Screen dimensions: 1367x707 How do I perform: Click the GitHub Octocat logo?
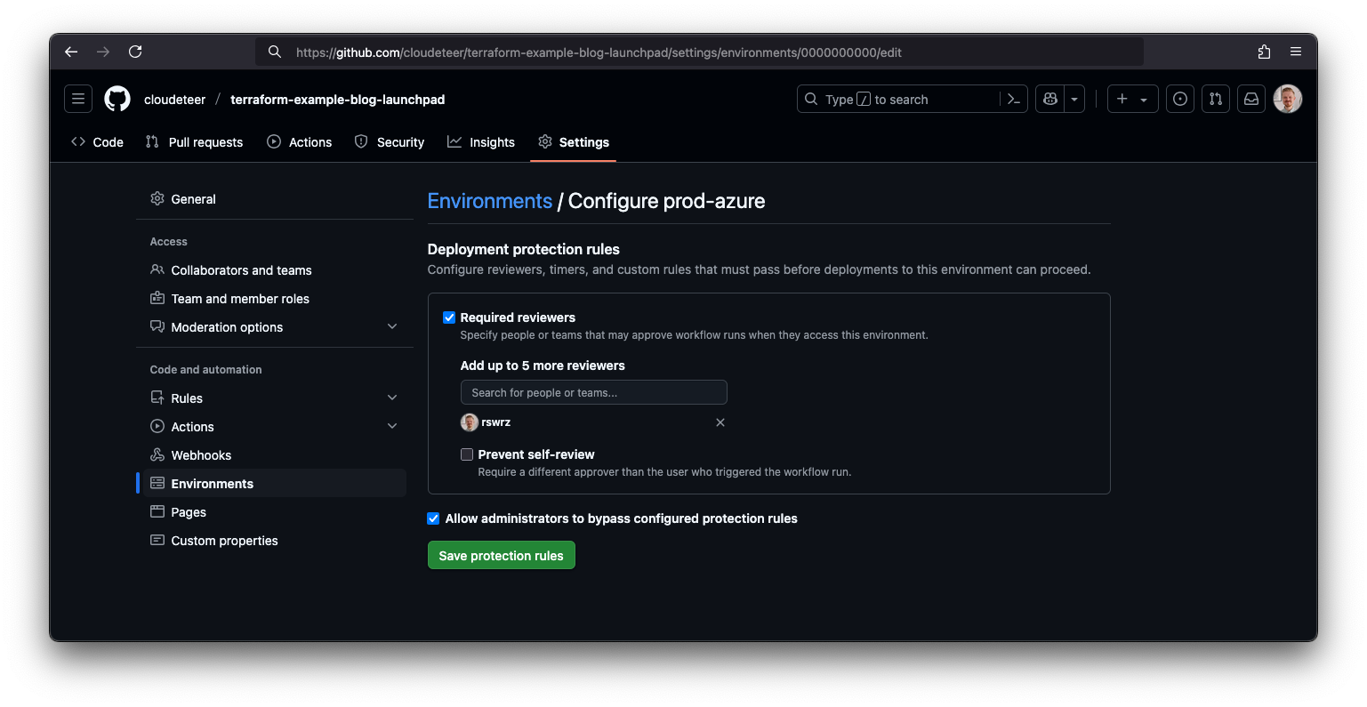117,99
